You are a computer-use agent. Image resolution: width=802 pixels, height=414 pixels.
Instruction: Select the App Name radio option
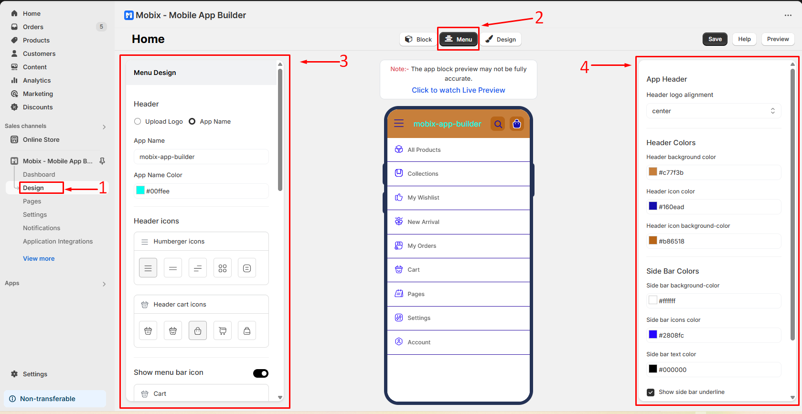(192, 121)
